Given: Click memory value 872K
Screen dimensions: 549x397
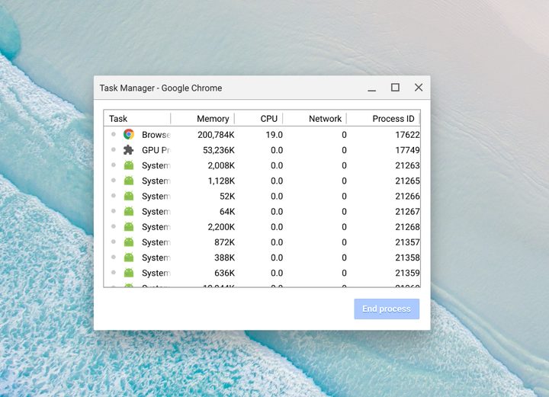Looking at the screenshot, I should tap(224, 242).
